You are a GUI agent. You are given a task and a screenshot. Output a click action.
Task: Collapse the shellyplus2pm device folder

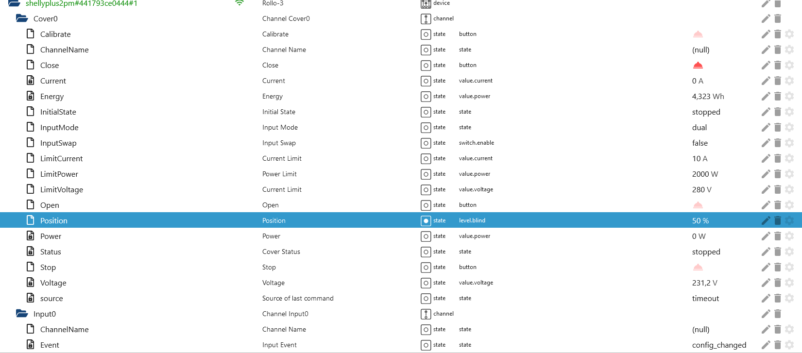pyautogui.click(x=14, y=3)
